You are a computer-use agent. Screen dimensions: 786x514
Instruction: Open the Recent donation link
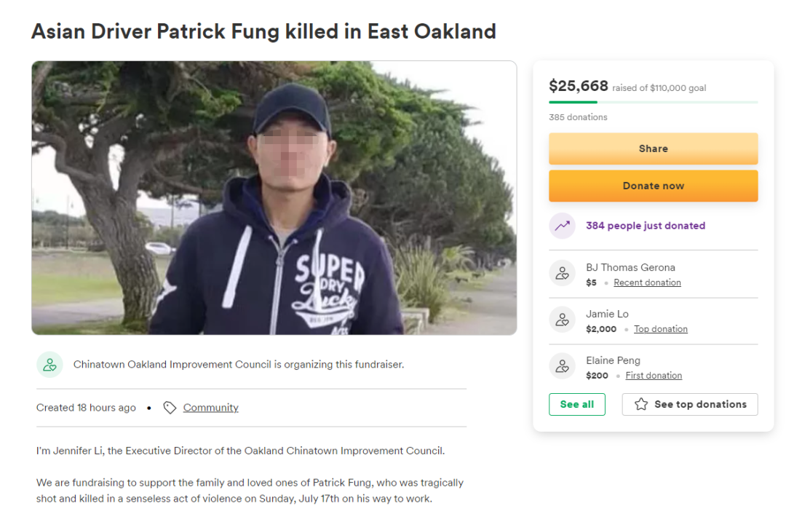pos(647,282)
